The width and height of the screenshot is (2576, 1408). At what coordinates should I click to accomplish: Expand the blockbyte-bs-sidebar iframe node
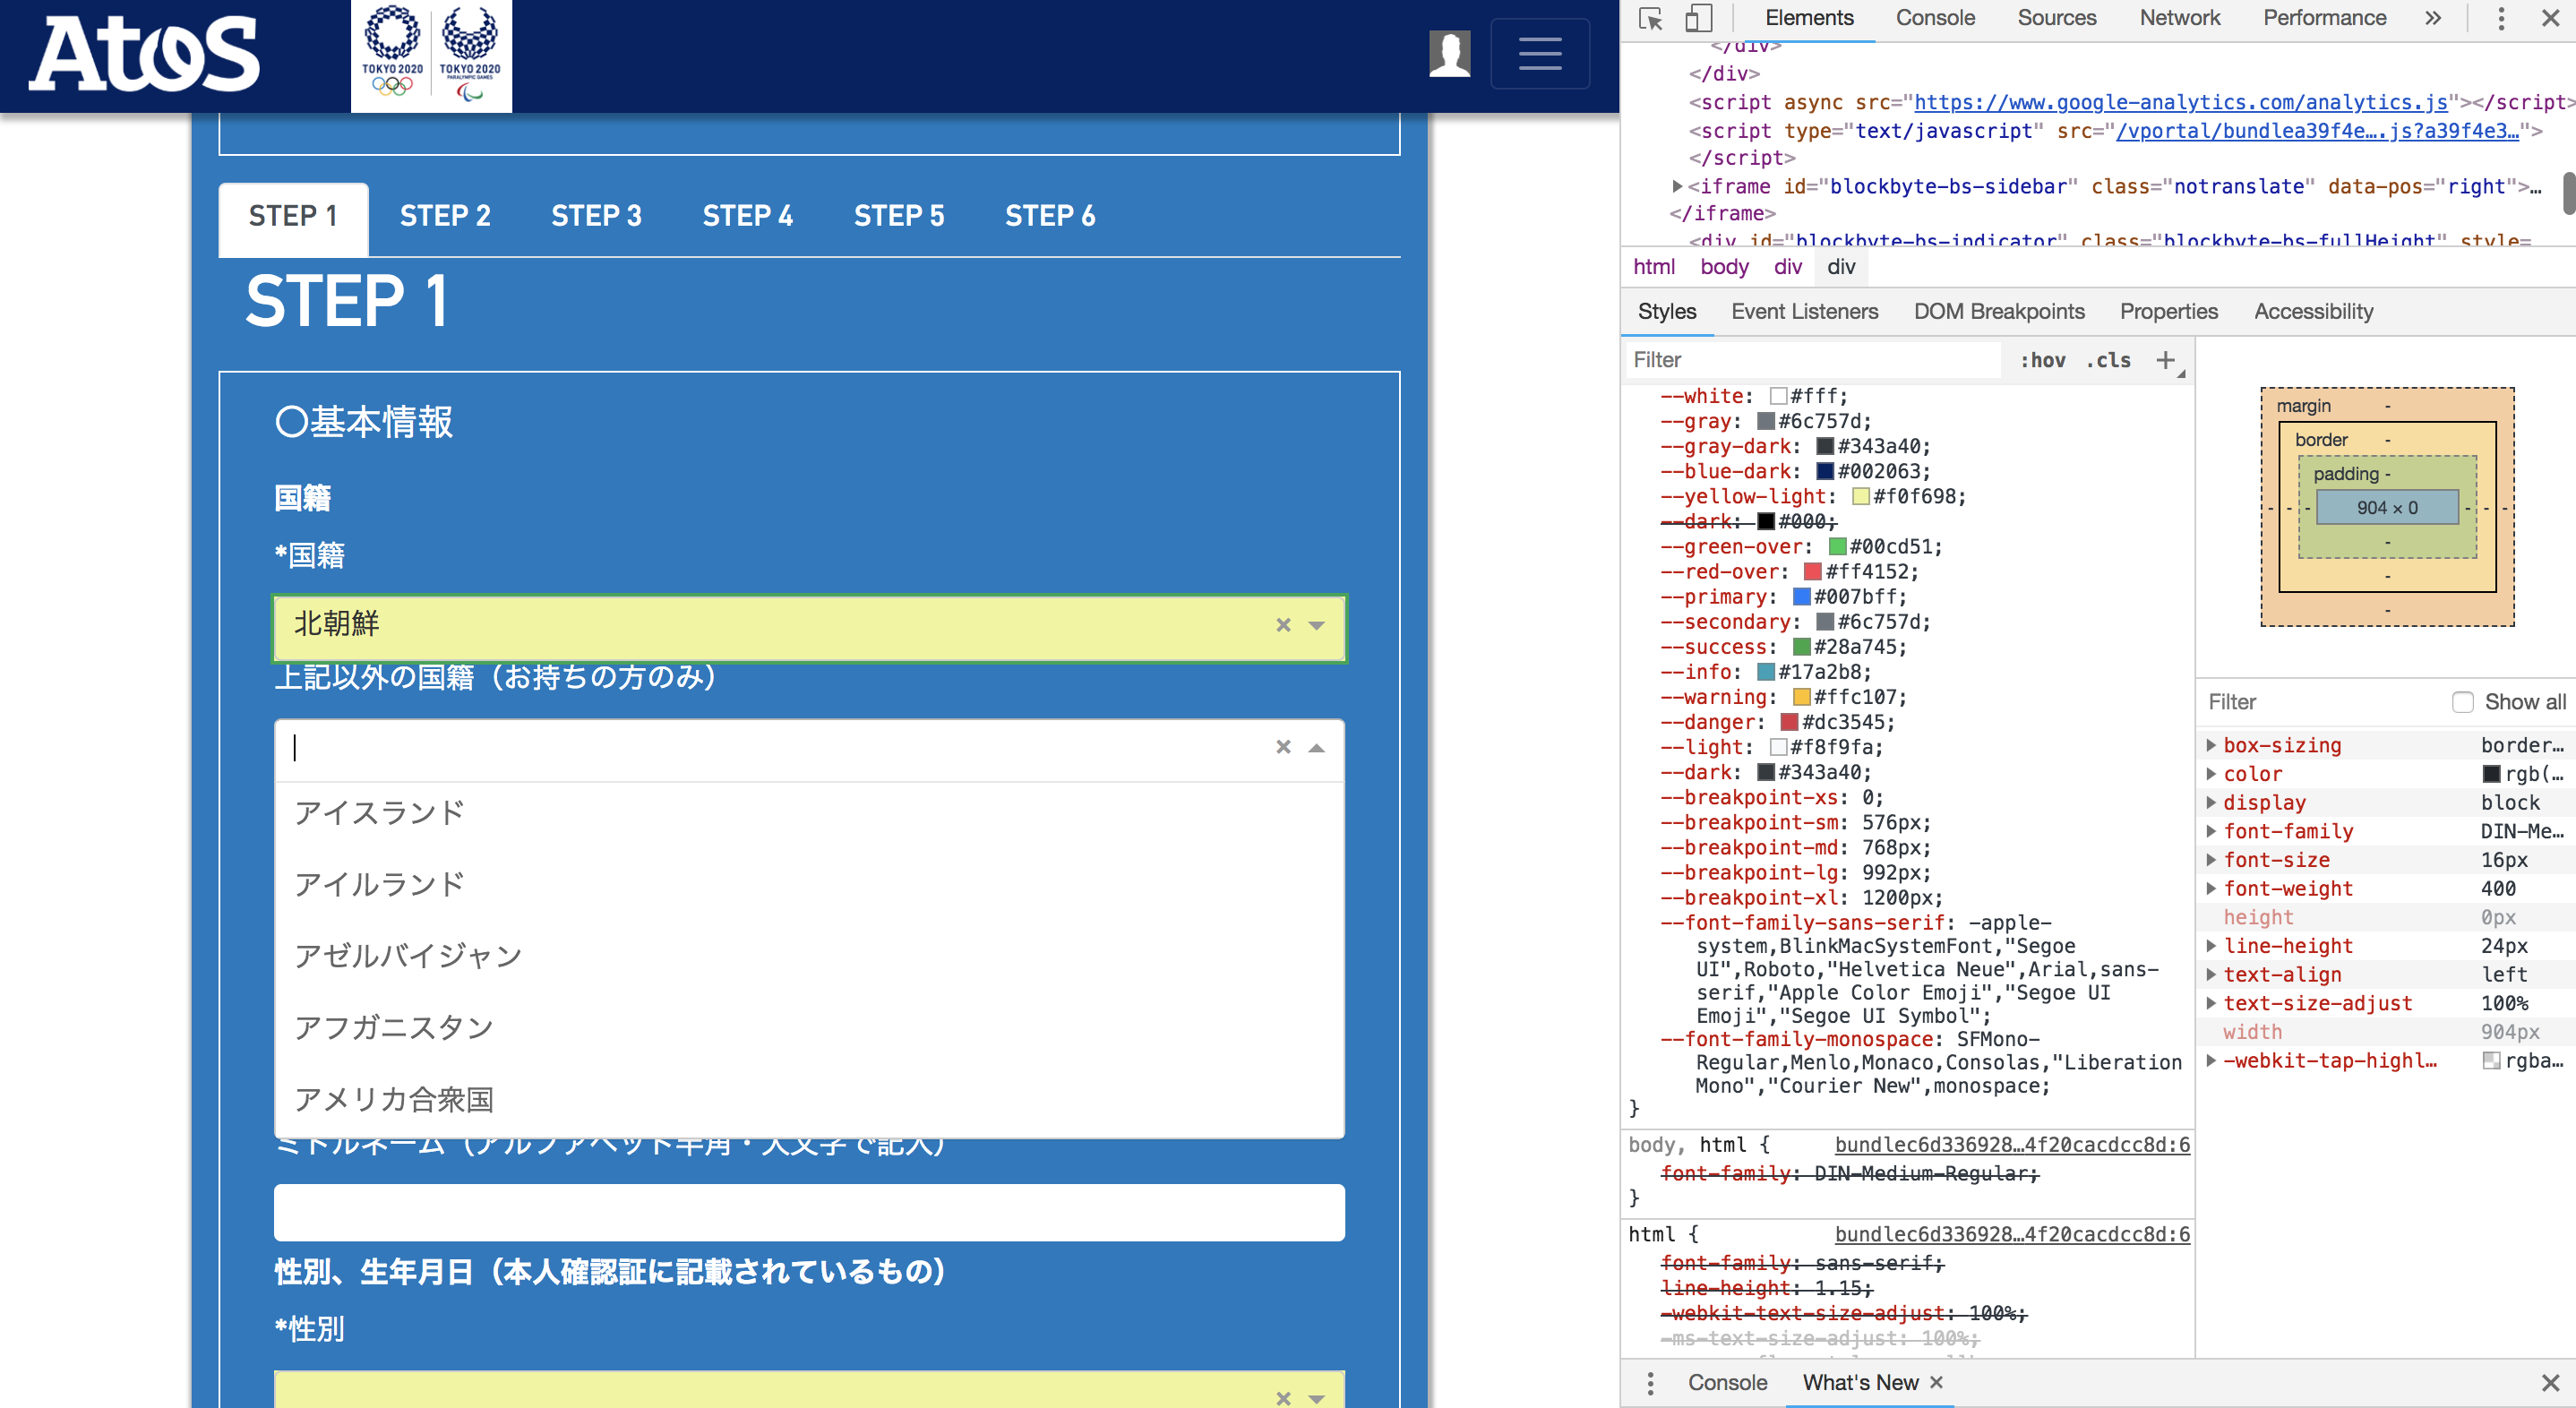(x=1676, y=185)
